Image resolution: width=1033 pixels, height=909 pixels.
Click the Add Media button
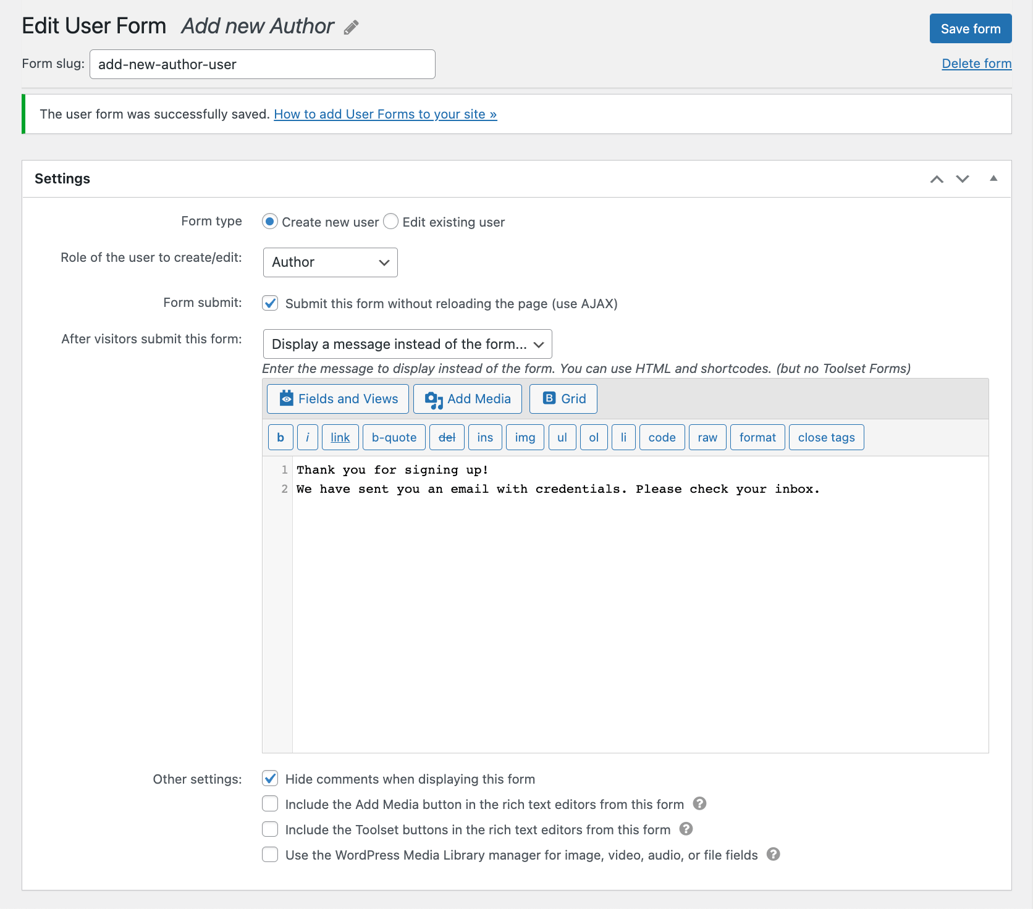coord(468,399)
